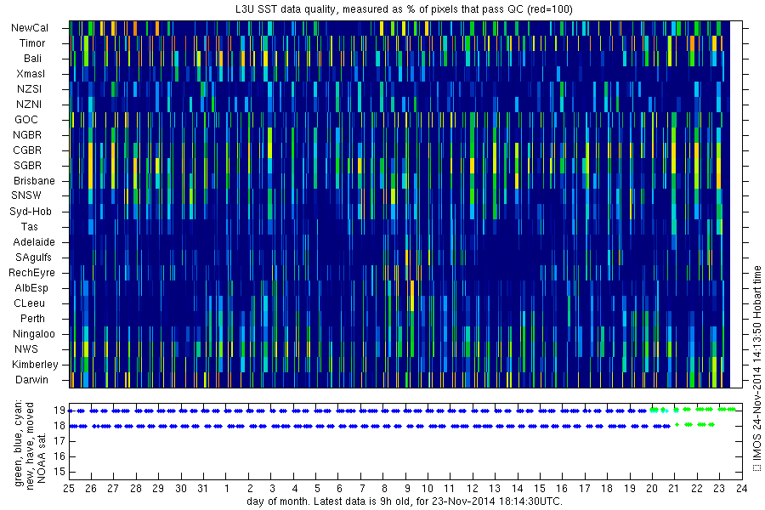Click the RechEyre region label
Image resolution: width=765 pixels, height=510 pixels.
coord(31,272)
